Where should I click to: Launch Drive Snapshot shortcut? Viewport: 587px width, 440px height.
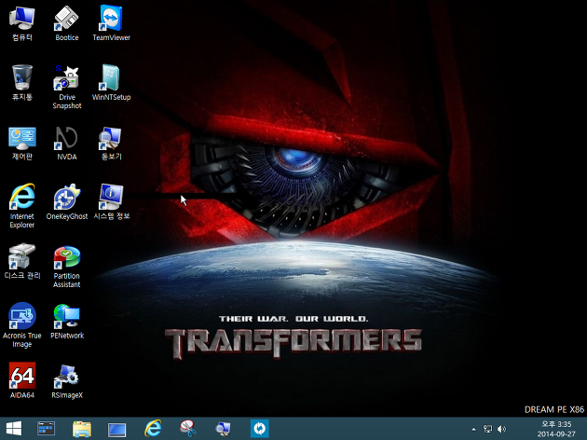(x=67, y=88)
